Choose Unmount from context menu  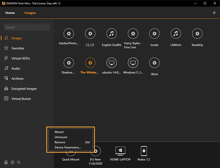pyautogui.click(x=71, y=137)
